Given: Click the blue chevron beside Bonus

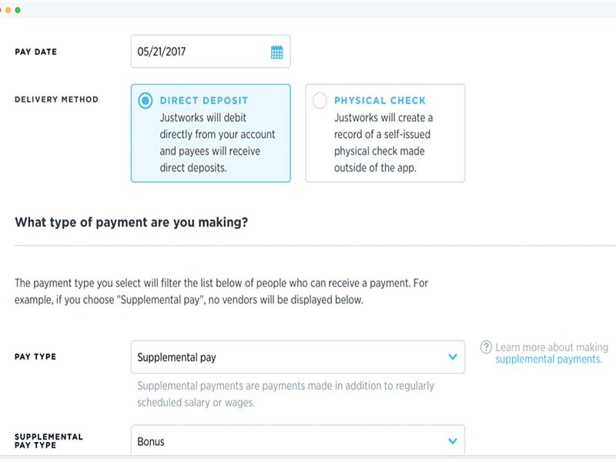Looking at the screenshot, I should (x=453, y=441).
